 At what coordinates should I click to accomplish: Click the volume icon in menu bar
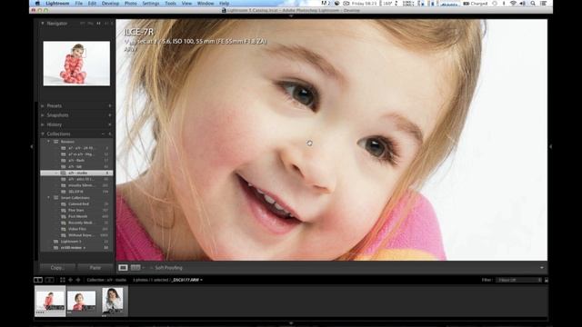523,4
